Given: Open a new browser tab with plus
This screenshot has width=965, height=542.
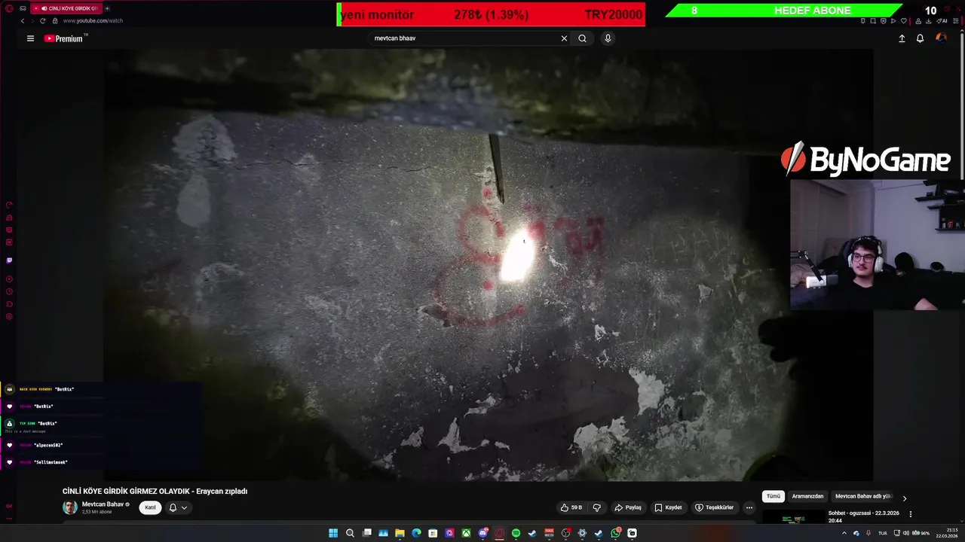Looking at the screenshot, I should tap(107, 8).
